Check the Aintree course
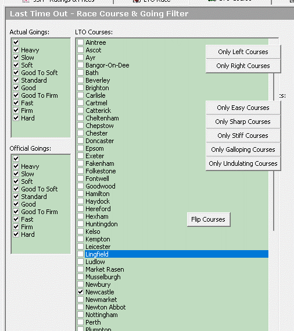Image resolution: width=294 pixels, height=331 pixels. pyautogui.click(x=80, y=42)
